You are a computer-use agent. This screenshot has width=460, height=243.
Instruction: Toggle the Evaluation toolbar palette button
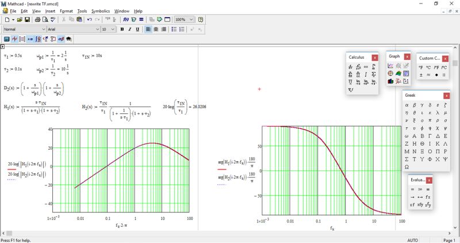(30, 39)
